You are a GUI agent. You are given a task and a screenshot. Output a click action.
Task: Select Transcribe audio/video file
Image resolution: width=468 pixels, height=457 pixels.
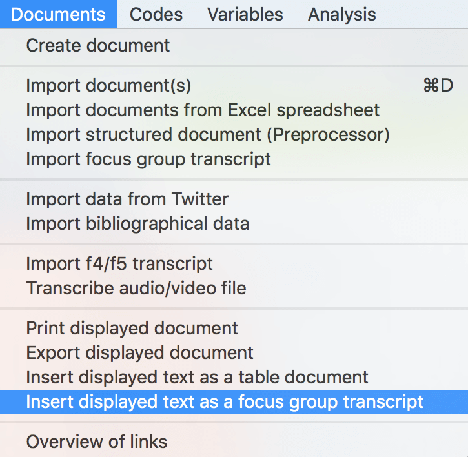(x=234, y=288)
